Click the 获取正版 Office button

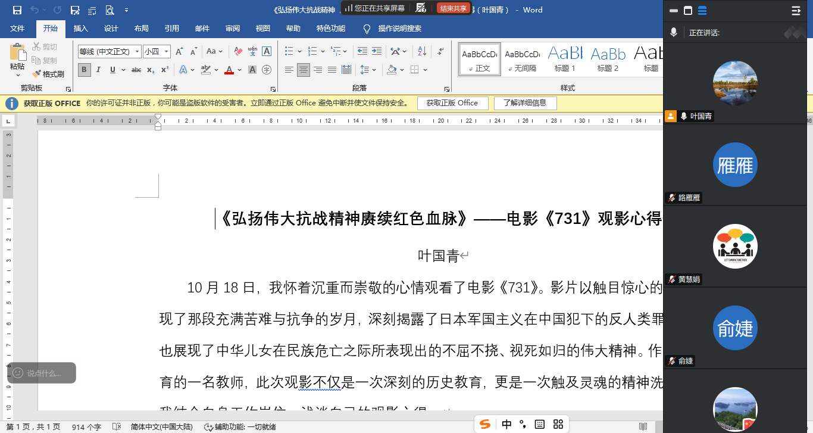coord(452,103)
